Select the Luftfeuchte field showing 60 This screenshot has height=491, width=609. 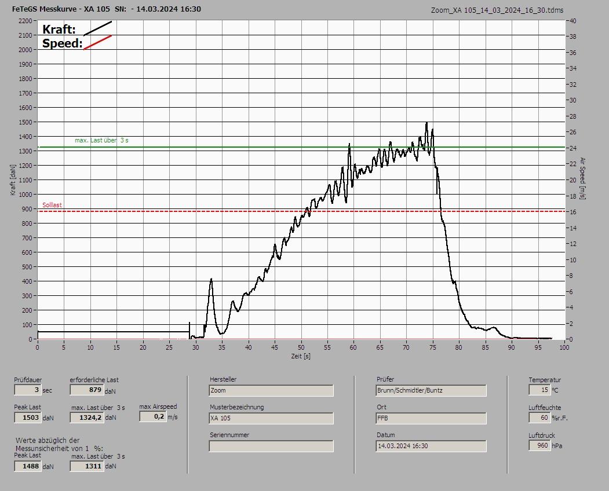539,418
